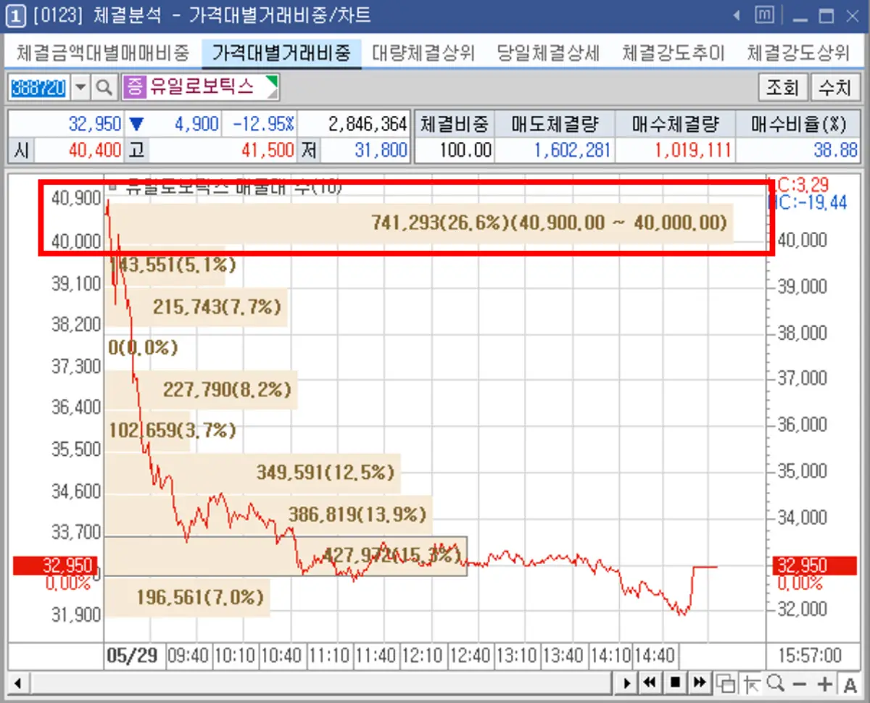The image size is (870, 703).
Task: Select the stock search magnifier icon
Action: coord(104,87)
